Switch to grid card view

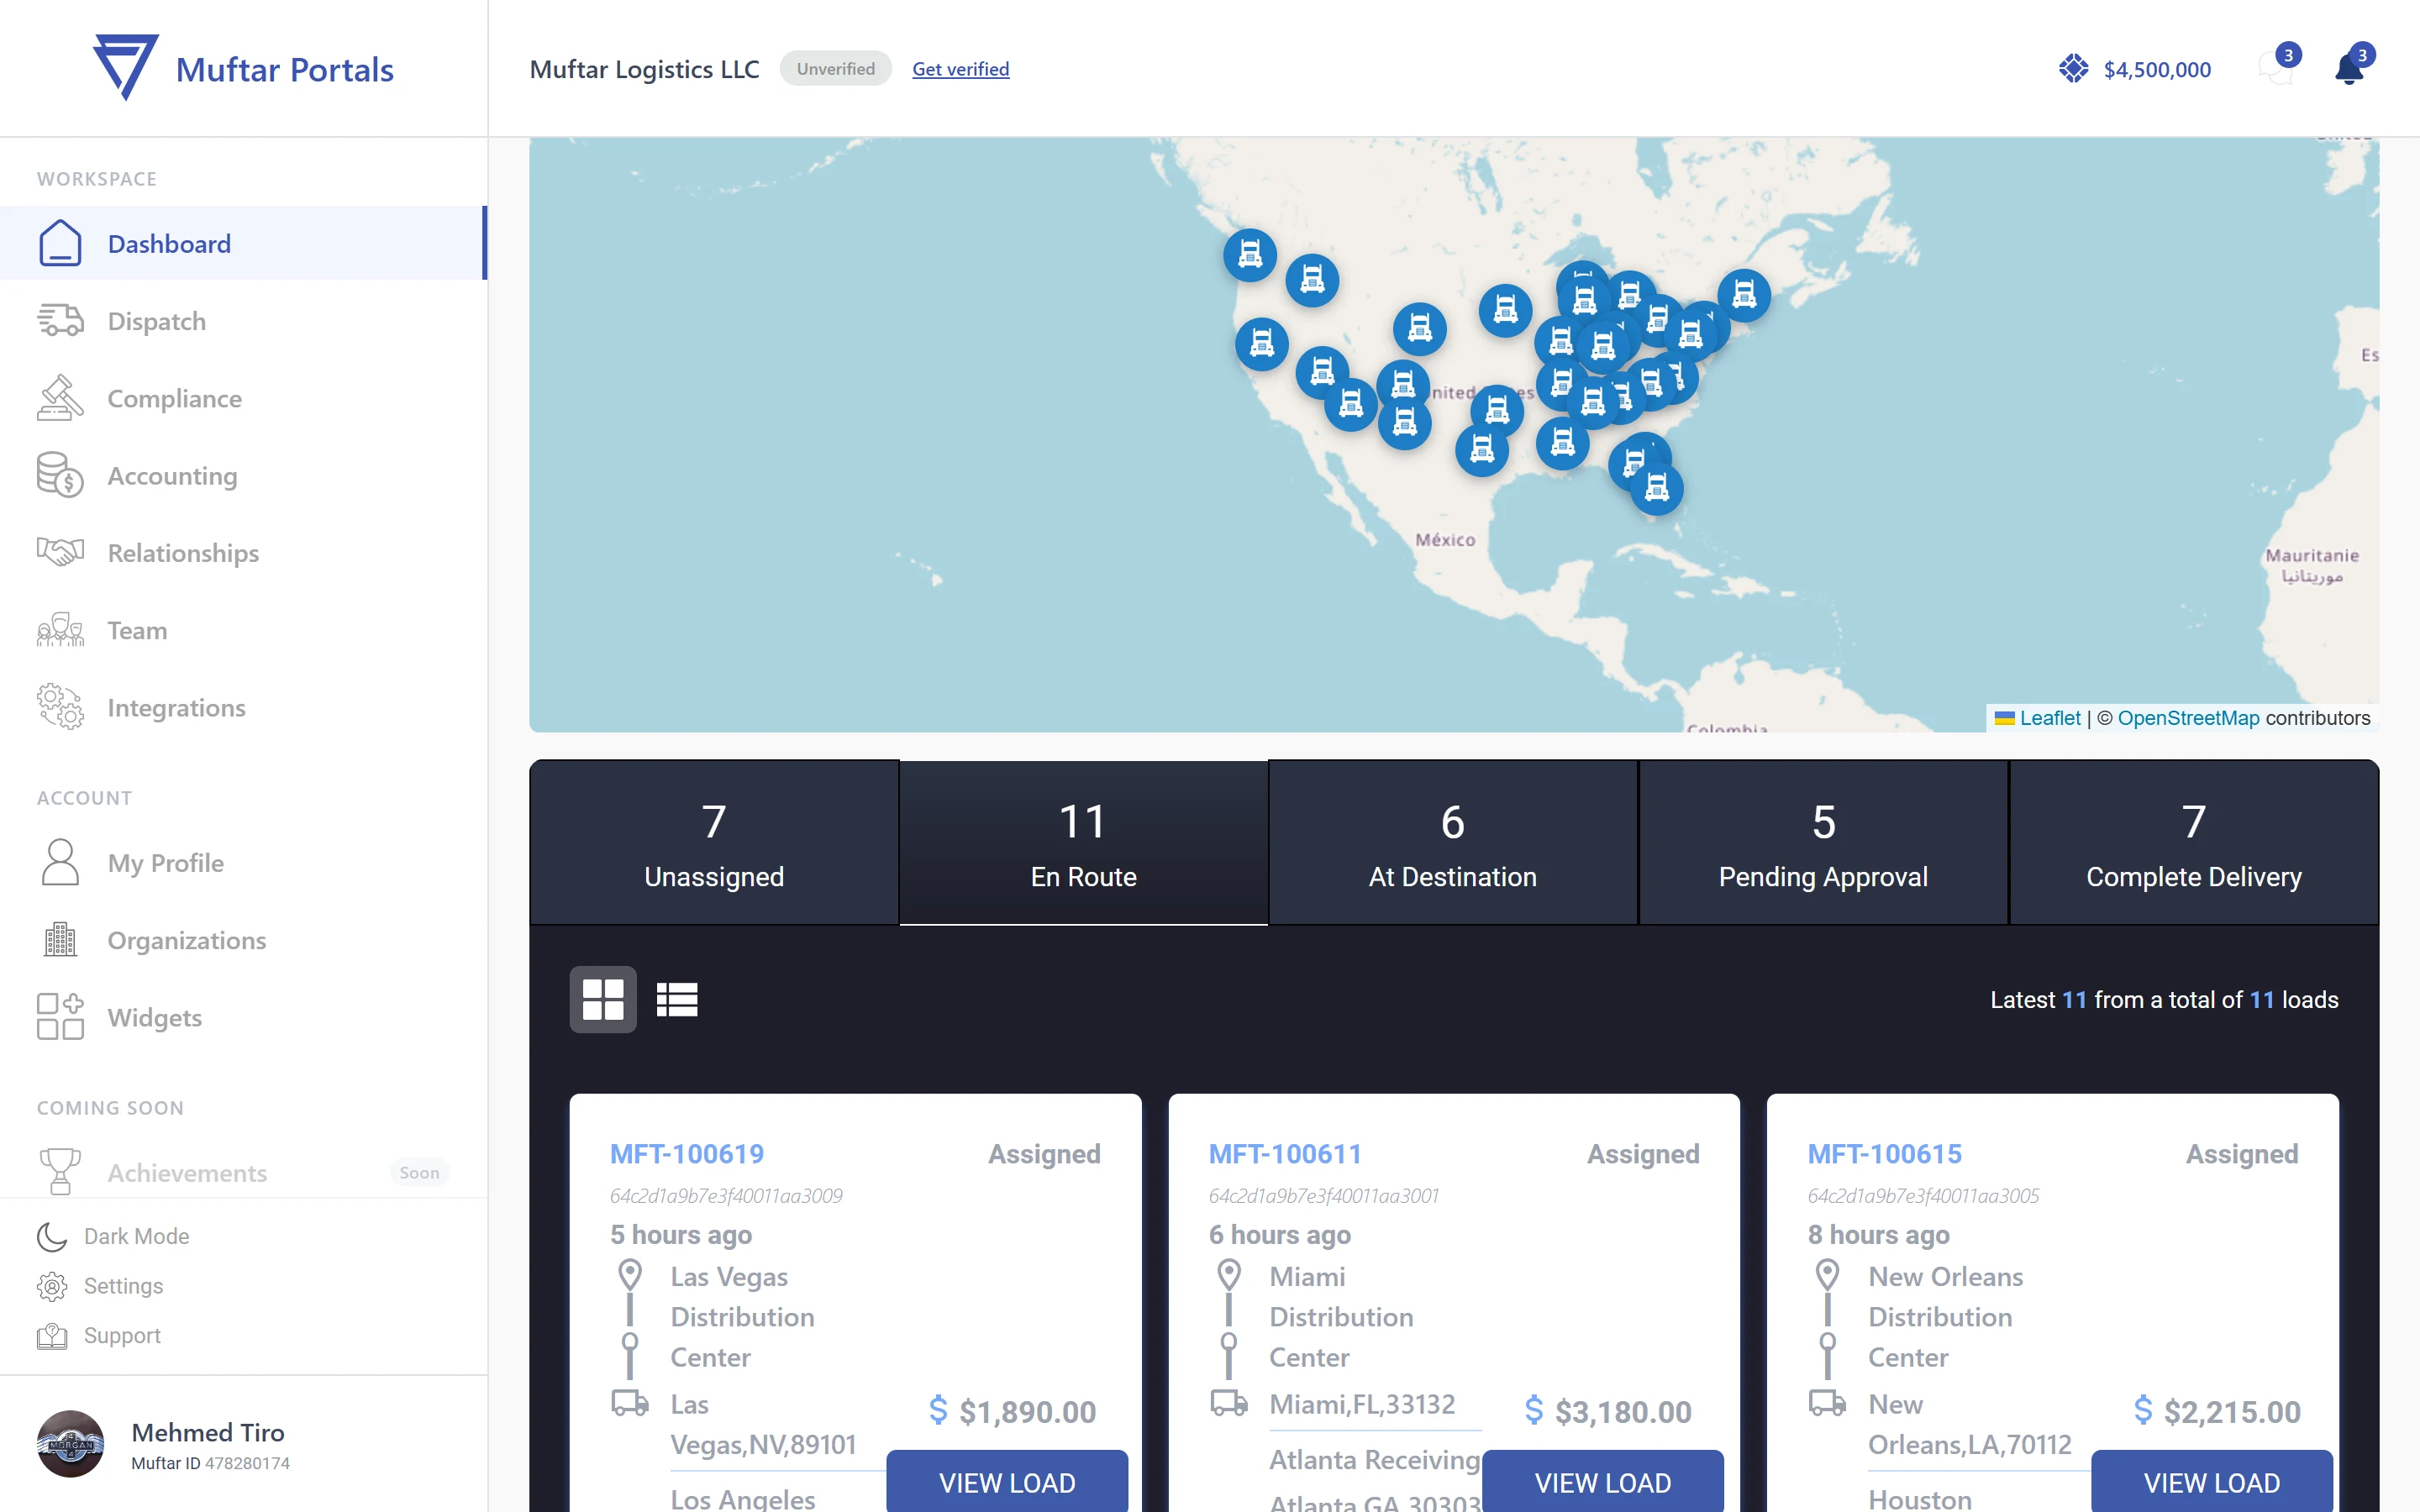coord(603,999)
